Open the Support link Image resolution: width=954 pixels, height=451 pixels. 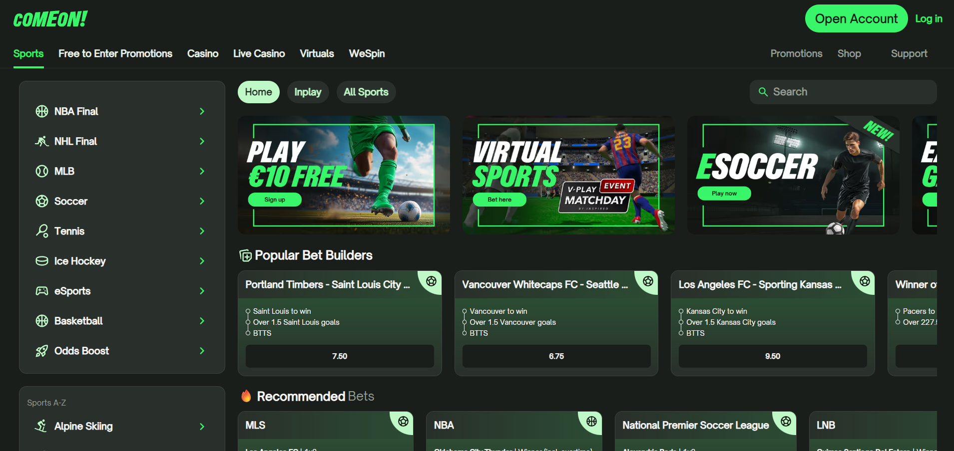pyautogui.click(x=909, y=53)
